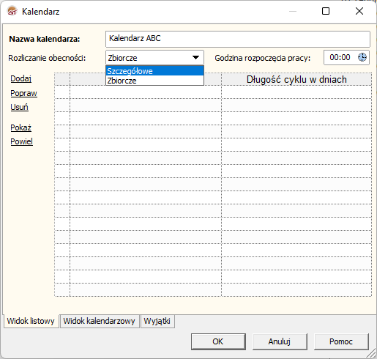
Task: Click the Pokaż link
Action: coord(20,127)
